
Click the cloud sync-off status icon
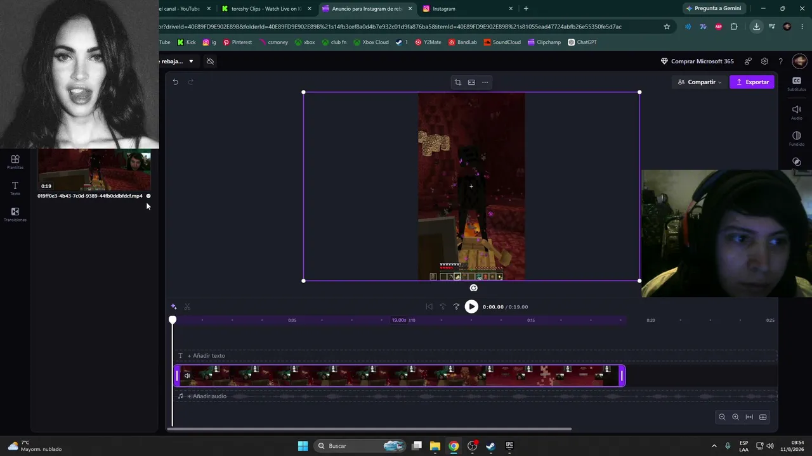click(210, 61)
